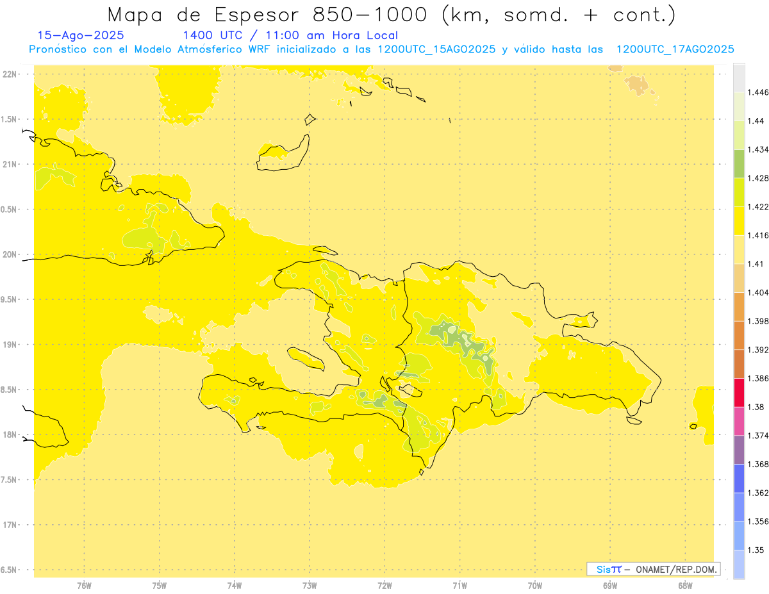This screenshot has height=594, width=769.
Task: Pick the orange swatch between 1.398 and 1.404
Action: pyautogui.click(x=739, y=307)
